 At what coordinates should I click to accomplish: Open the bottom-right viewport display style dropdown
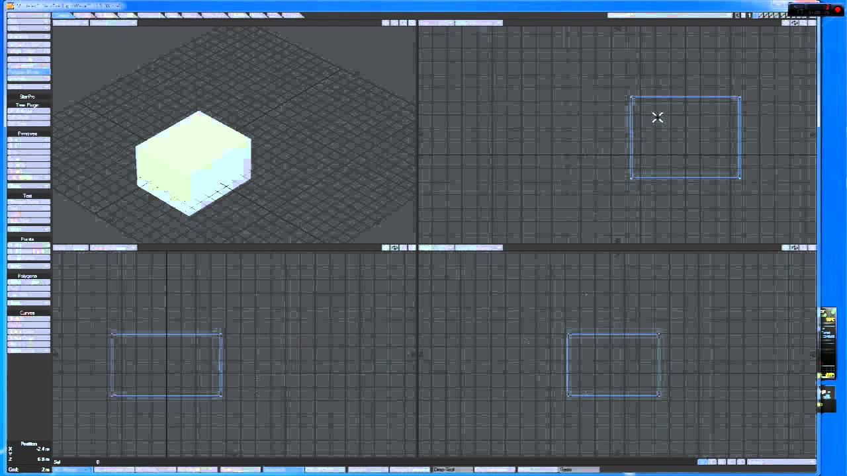479,247
